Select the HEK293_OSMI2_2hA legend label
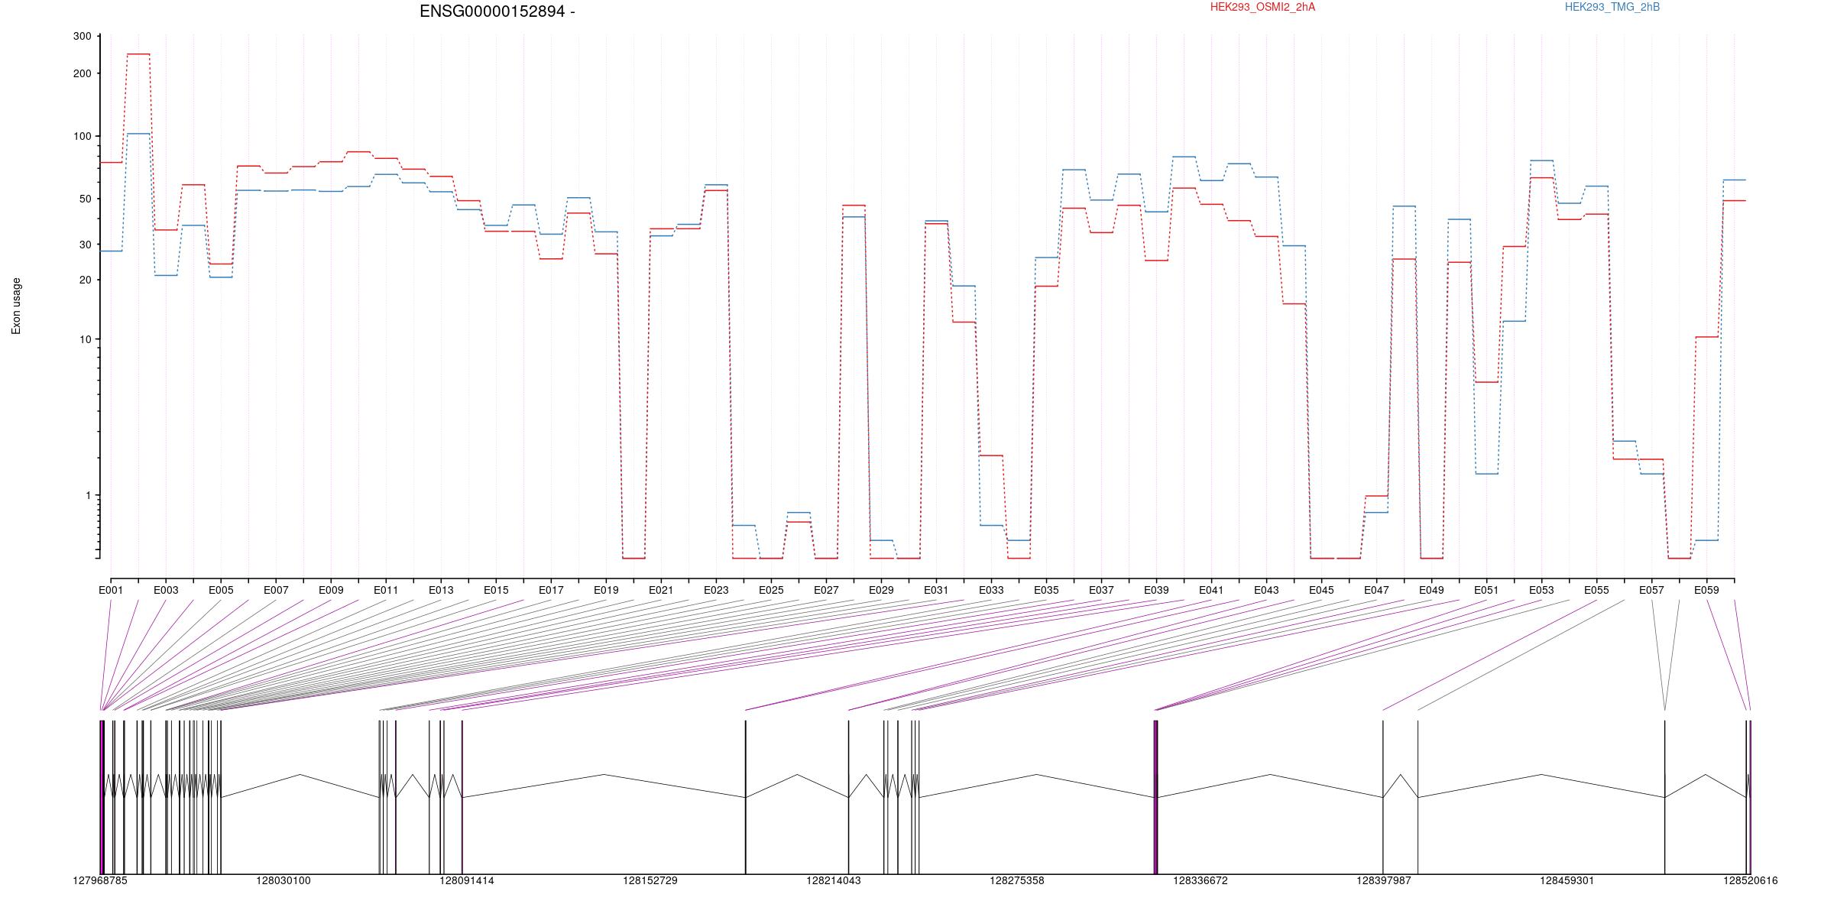 click(x=1262, y=7)
